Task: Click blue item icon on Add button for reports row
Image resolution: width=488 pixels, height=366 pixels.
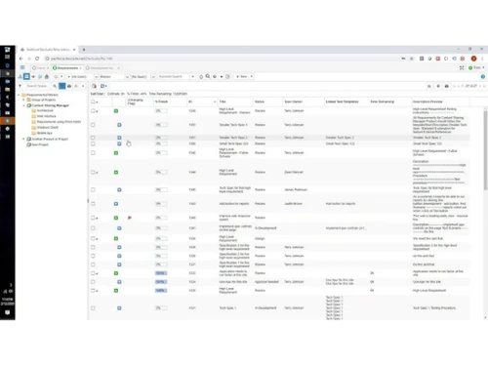Action: (x=116, y=204)
